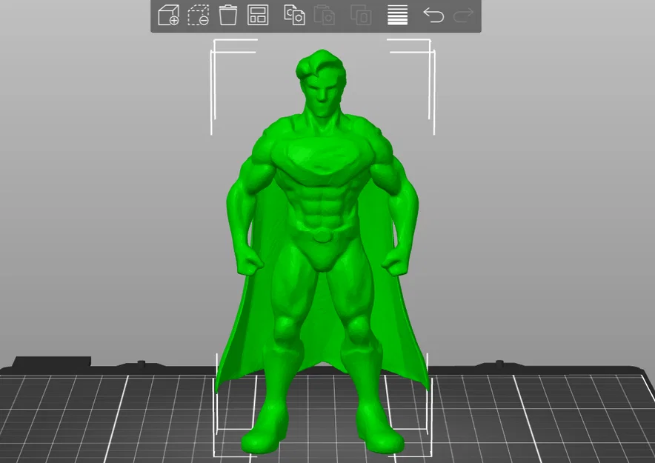Screen dimensions: 655x463
Task: Click the superhero's head
Action: 320,81
